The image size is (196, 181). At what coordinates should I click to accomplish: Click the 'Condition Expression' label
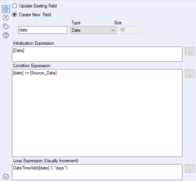(x=32, y=66)
